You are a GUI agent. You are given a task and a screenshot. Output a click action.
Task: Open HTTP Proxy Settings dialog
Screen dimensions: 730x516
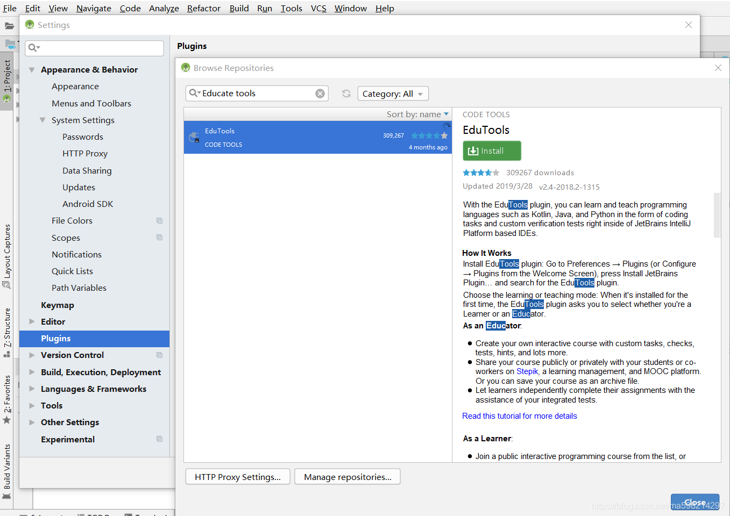point(238,477)
